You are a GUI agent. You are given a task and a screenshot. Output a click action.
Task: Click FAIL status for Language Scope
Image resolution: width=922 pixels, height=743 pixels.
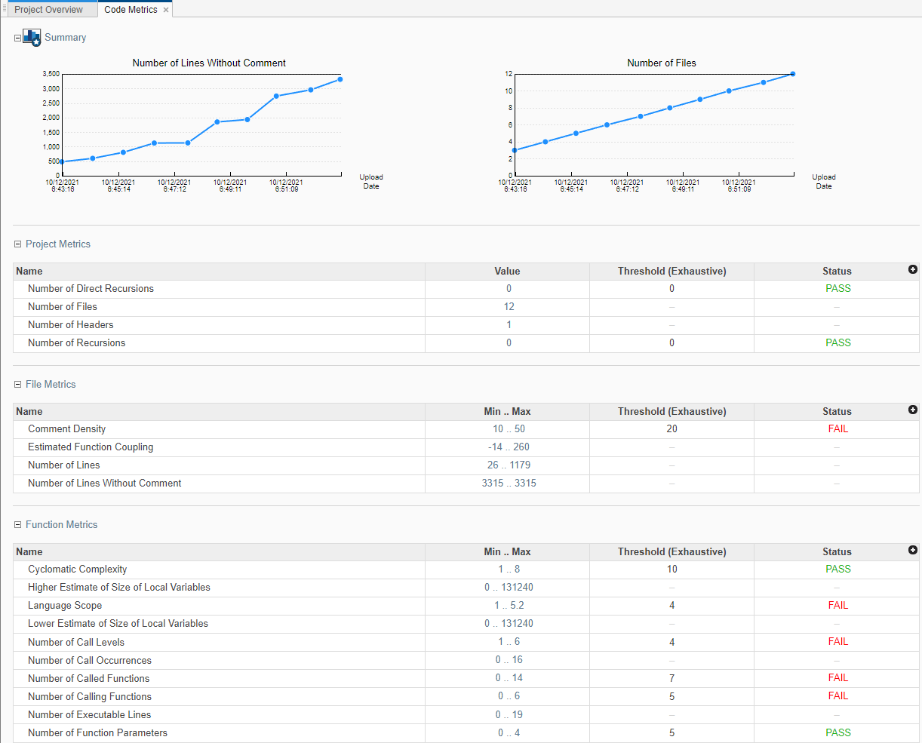tap(837, 606)
